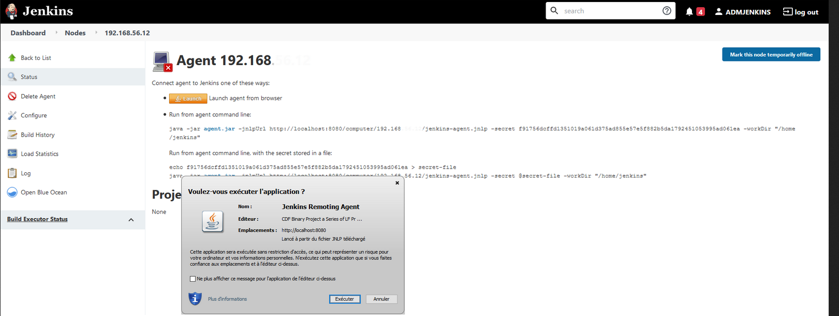Viewport: 839px width, 316px height.
Task: Click the 'CDF Binary Project' editor text
Action: (322, 219)
